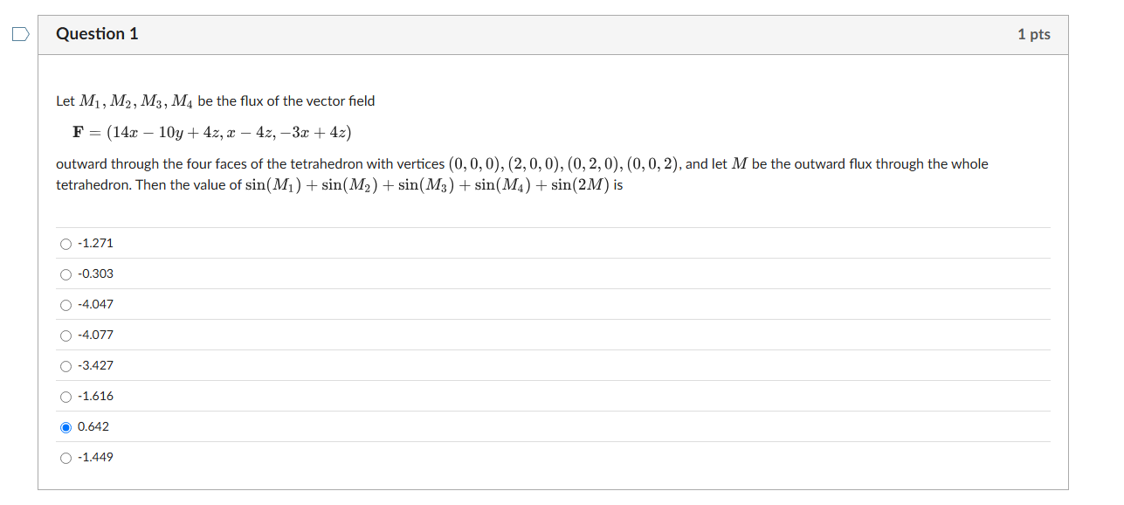Select the -1.271 answer option
Image resolution: width=1124 pixels, height=505 pixels.
(66, 244)
